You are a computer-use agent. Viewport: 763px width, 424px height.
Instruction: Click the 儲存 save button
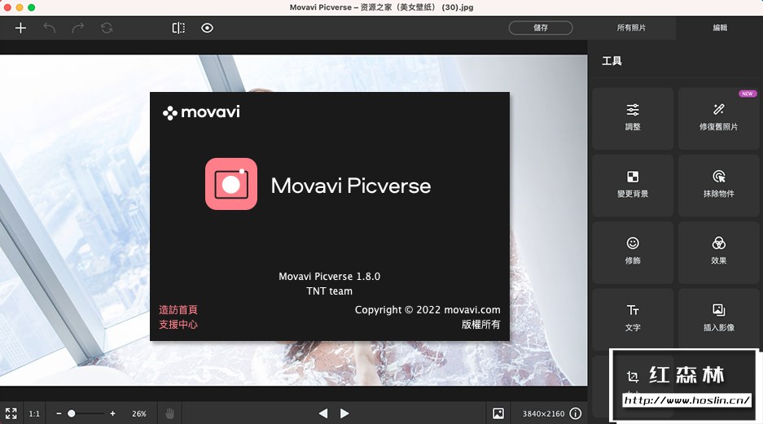pos(541,28)
